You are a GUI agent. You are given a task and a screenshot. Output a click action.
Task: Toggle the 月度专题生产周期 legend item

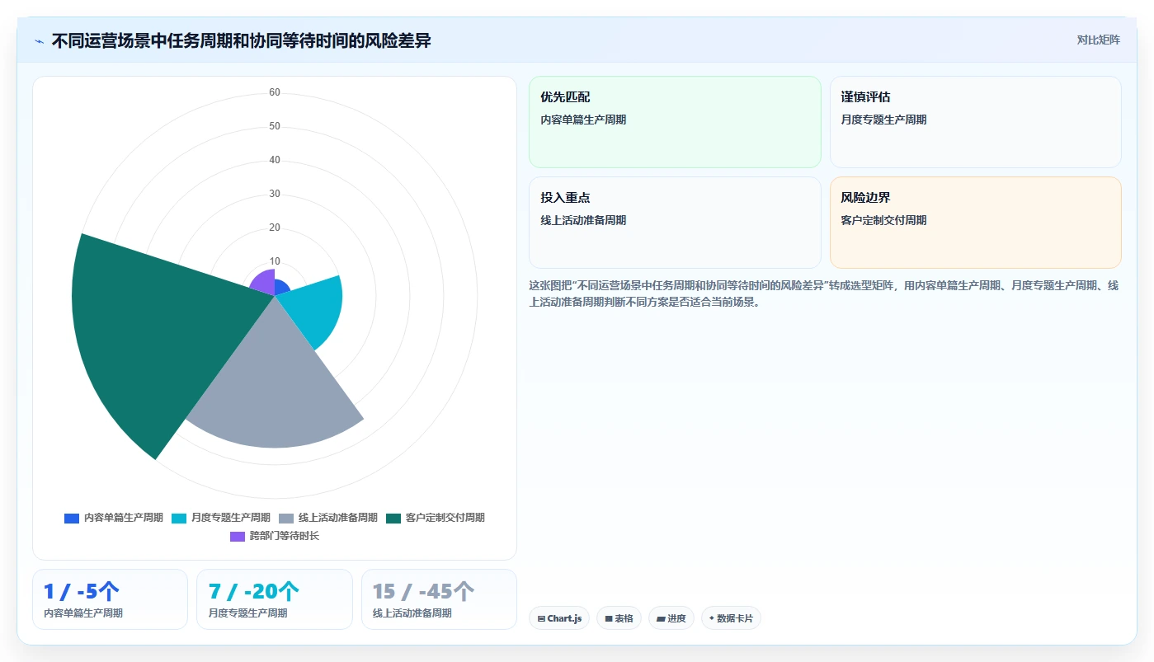(221, 518)
